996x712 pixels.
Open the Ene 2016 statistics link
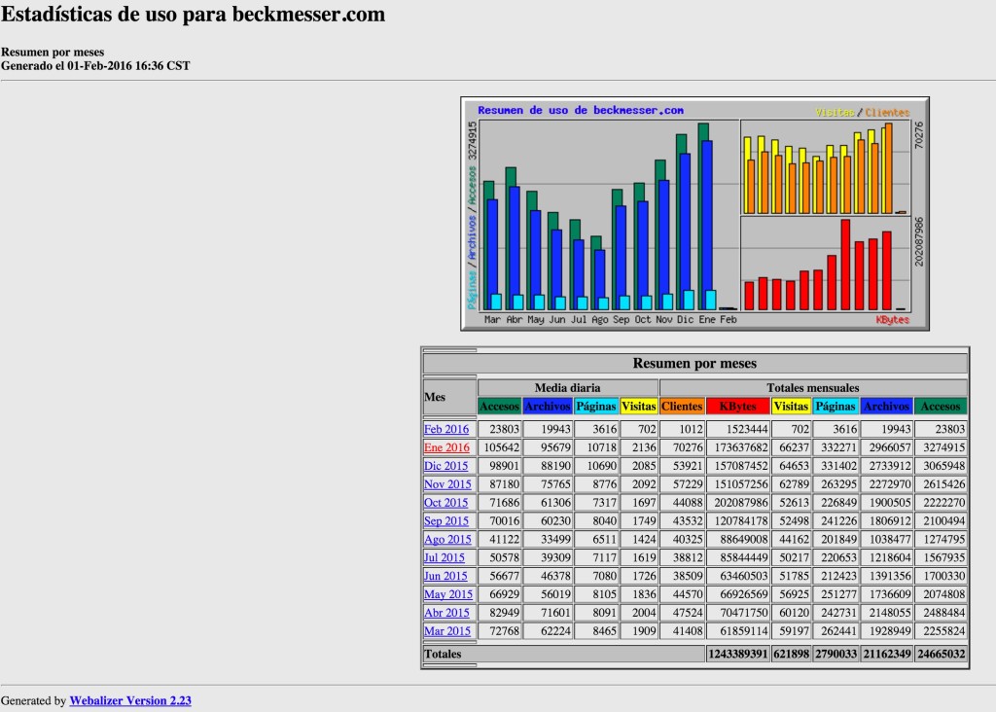pyautogui.click(x=446, y=447)
